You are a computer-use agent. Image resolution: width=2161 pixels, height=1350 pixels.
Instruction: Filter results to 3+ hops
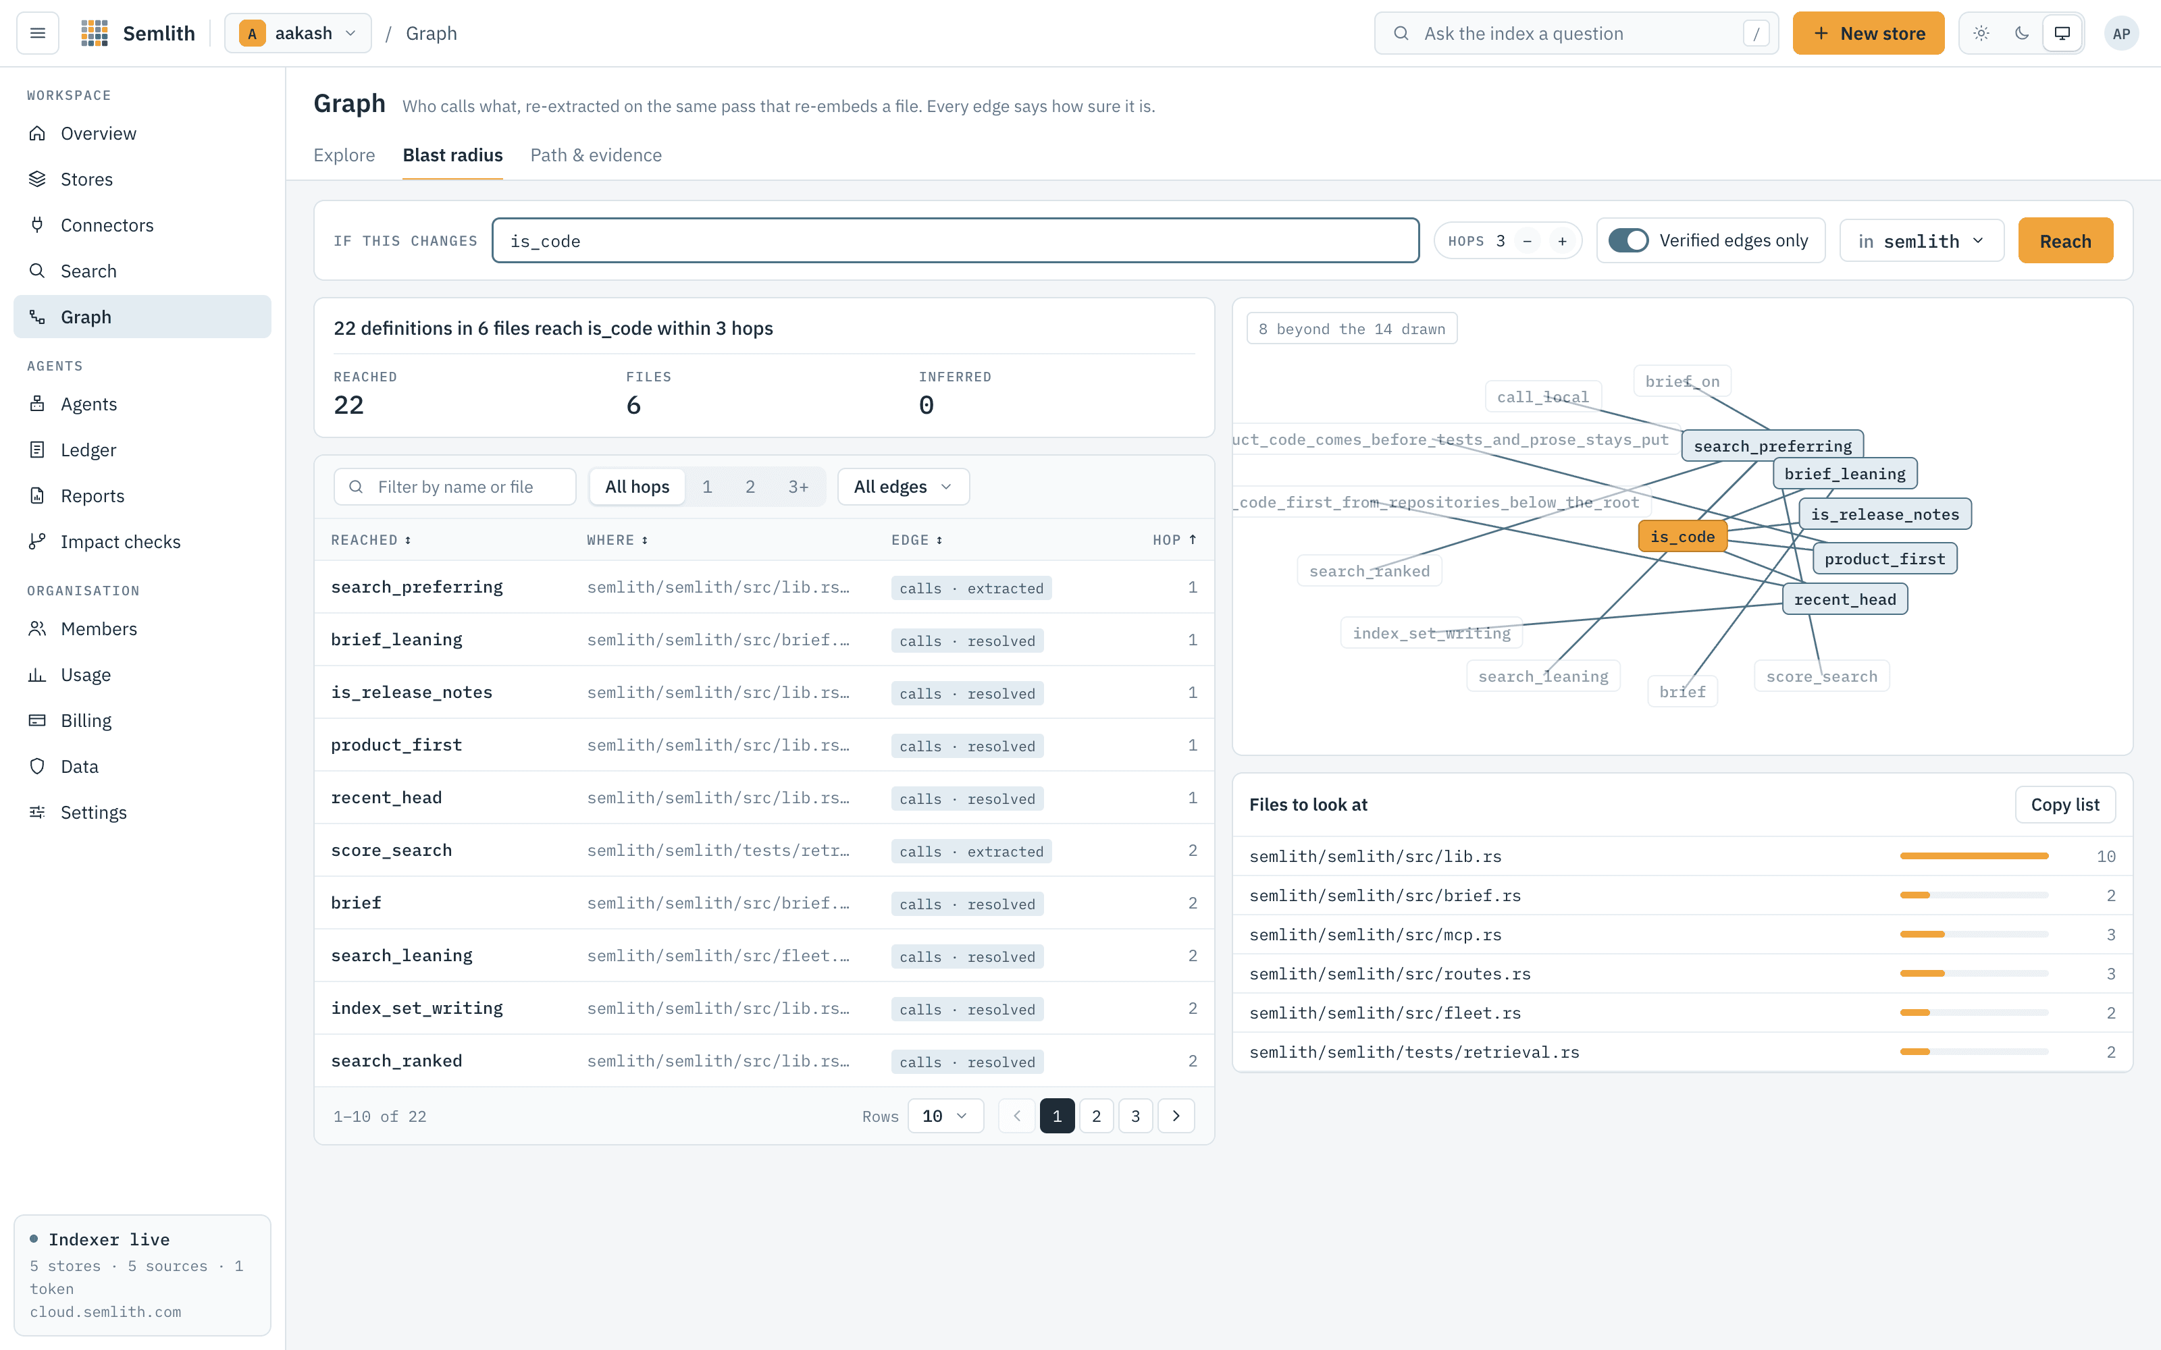pos(798,487)
